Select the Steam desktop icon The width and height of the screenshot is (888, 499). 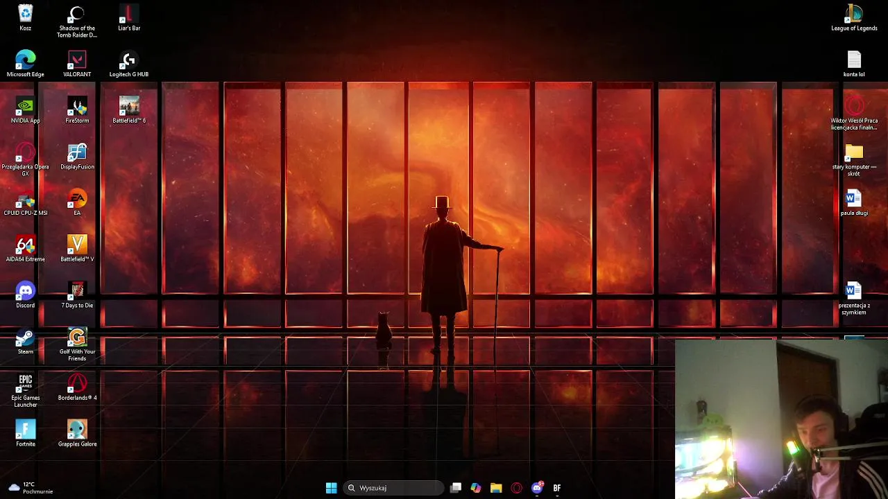click(x=26, y=341)
